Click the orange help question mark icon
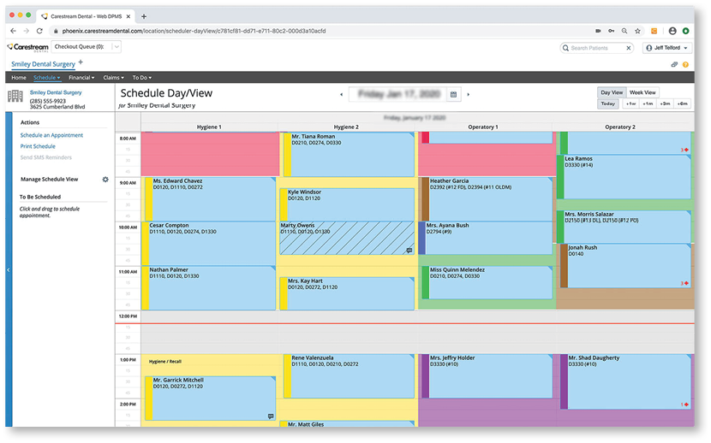 [685, 64]
